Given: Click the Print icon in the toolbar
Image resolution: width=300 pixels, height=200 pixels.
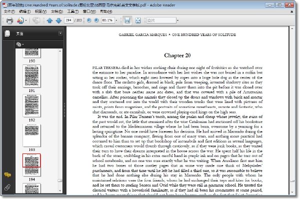Looking at the screenshot, I should click(9, 20).
